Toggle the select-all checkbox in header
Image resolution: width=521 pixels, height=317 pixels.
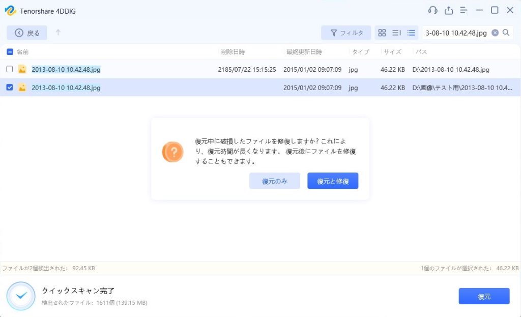click(10, 52)
